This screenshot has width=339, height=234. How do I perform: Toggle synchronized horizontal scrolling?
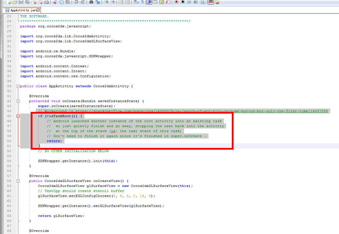point(128,2)
